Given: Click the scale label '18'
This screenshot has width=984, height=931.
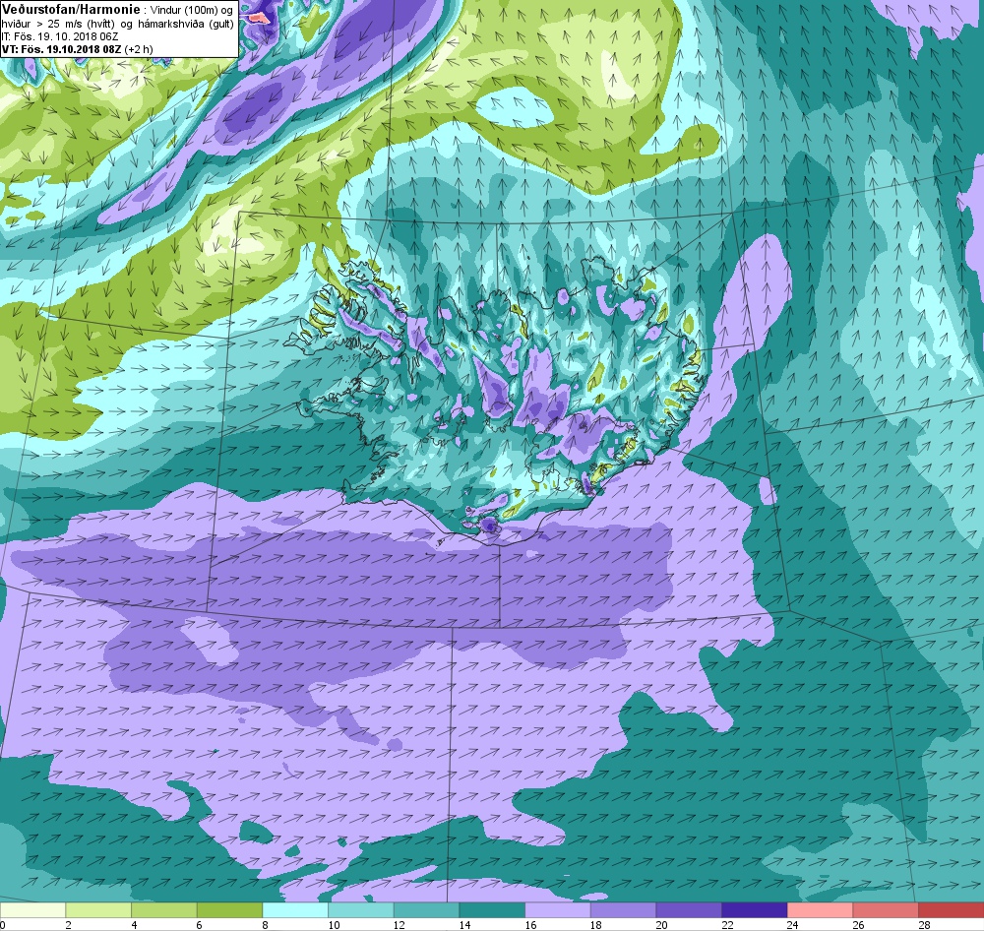Looking at the screenshot, I should pos(596,925).
